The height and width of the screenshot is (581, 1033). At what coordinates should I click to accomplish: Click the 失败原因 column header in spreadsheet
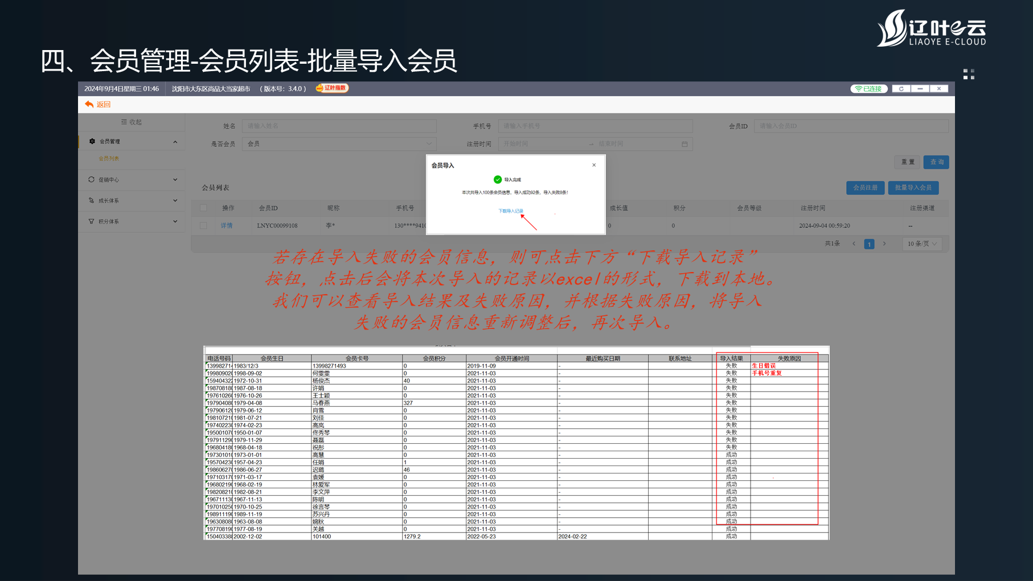click(789, 359)
